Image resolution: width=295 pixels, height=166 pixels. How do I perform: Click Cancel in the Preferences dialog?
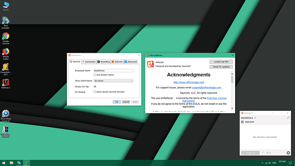[126, 102]
